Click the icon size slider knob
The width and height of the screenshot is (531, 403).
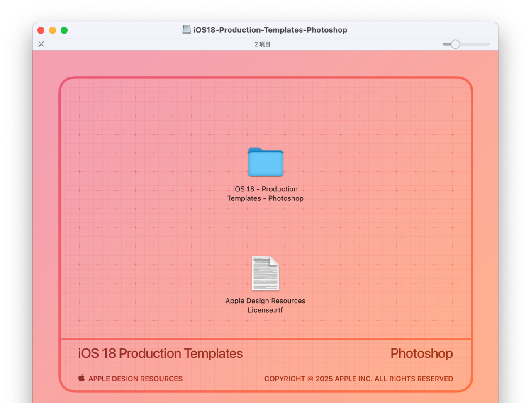455,44
